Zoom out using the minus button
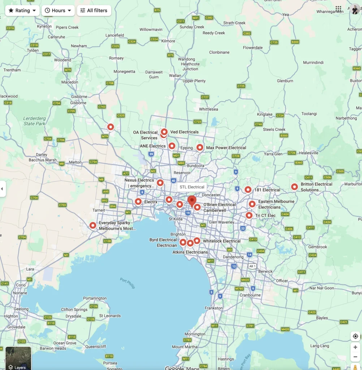 point(355,357)
